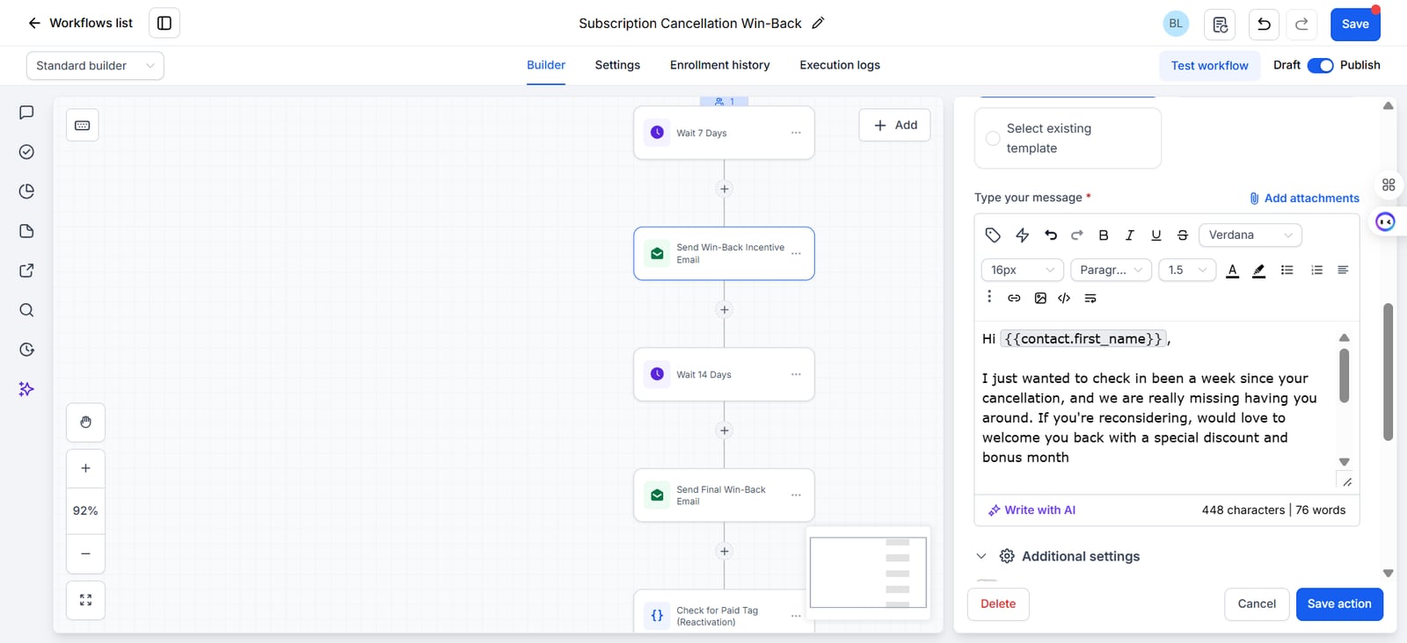Apply bold formatting to message text
The height and width of the screenshot is (643, 1407).
[x=1104, y=235]
